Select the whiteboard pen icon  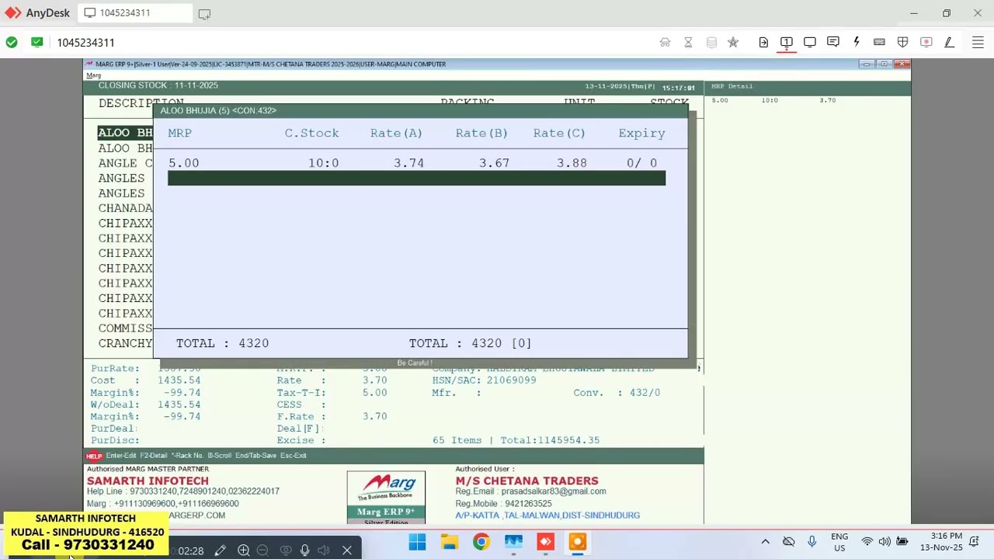coord(949,42)
